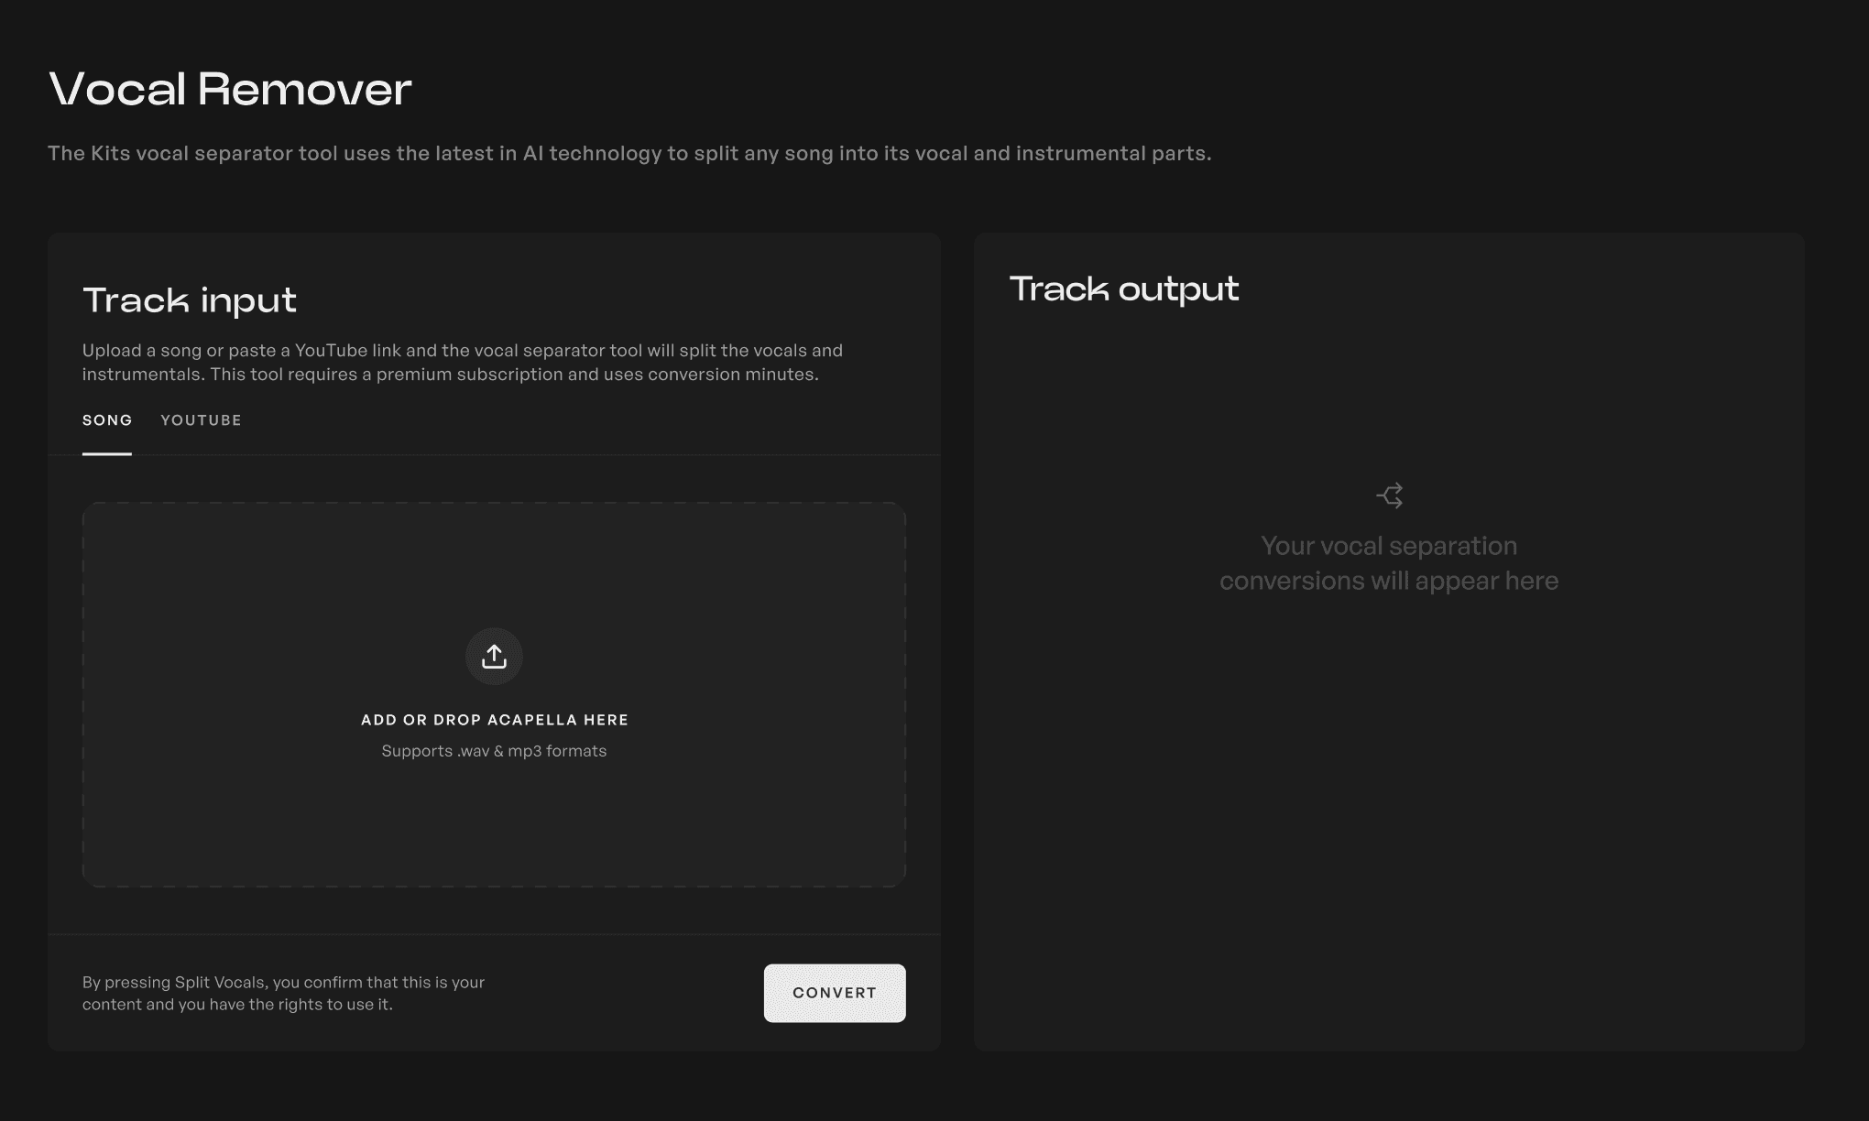Select the YOUTUBE tab
The width and height of the screenshot is (1869, 1121).
coord(202,421)
